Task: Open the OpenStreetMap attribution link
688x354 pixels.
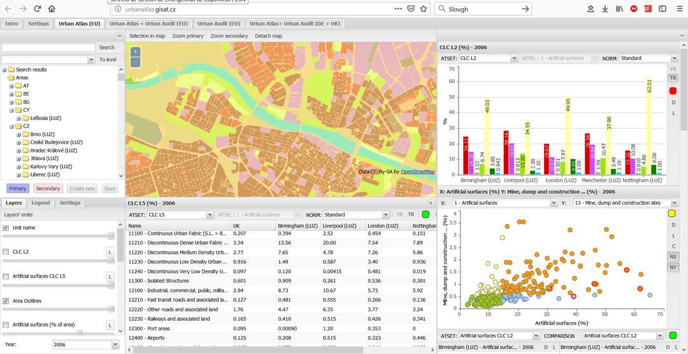Action: [x=418, y=172]
